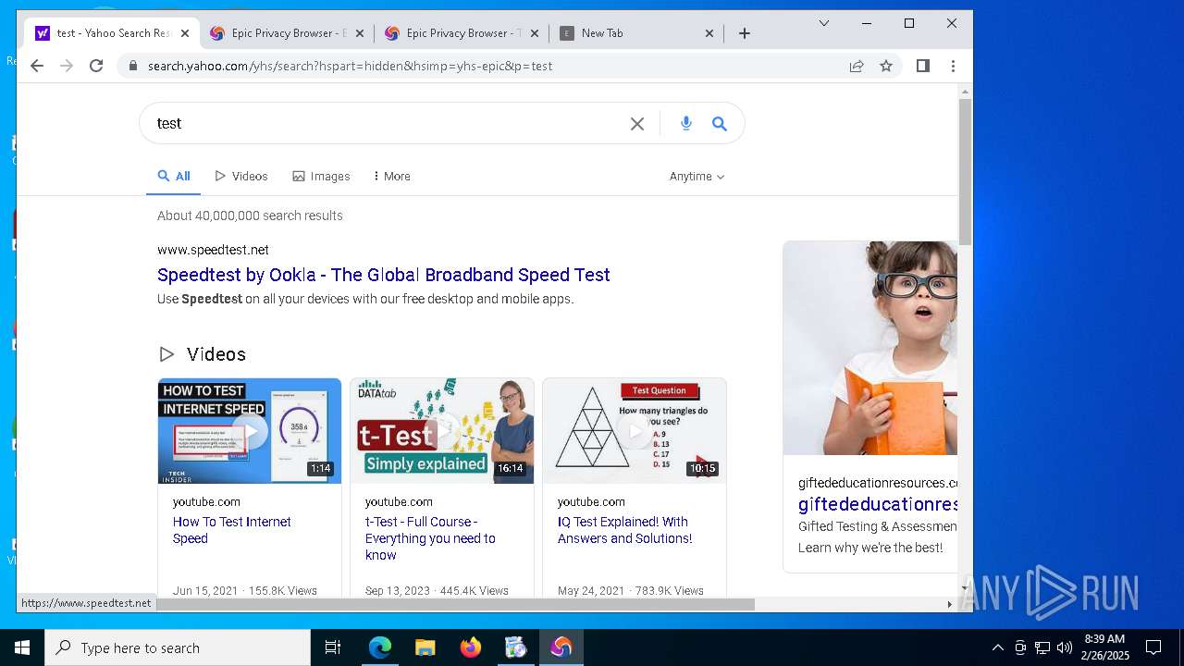Click the vertical scrollbar up arrow
This screenshot has width=1184, height=666.
tap(966, 92)
